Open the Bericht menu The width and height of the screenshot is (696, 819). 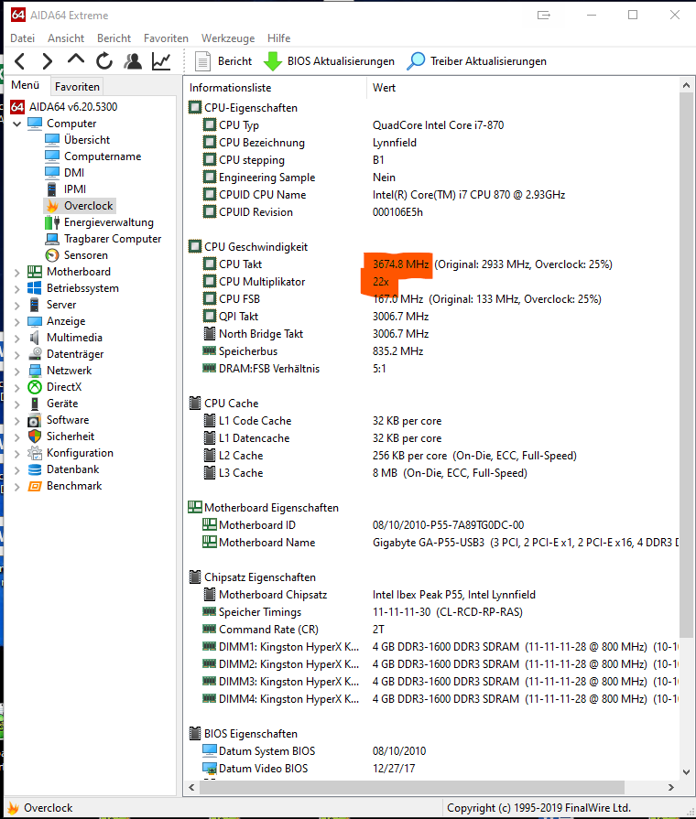(x=114, y=38)
